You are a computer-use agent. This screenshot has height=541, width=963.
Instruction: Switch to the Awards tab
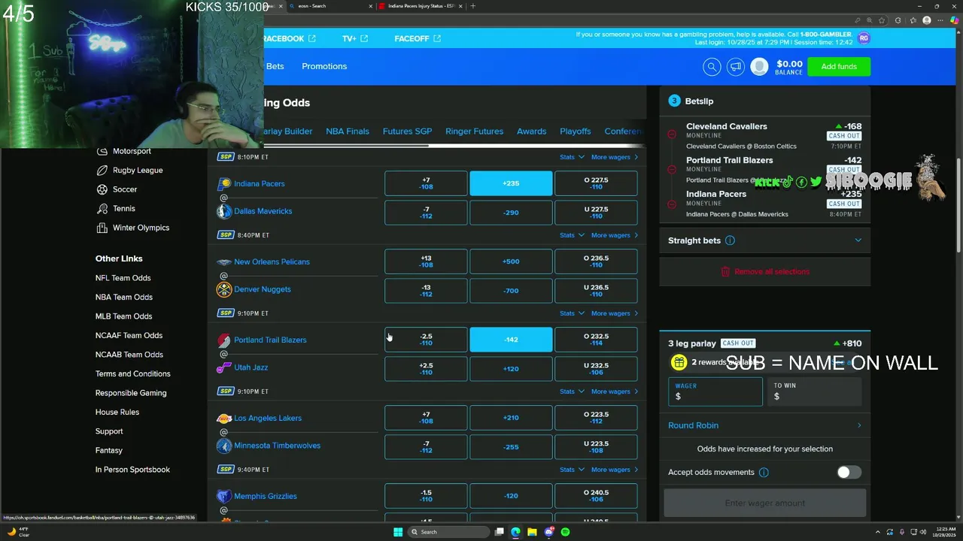click(x=531, y=131)
